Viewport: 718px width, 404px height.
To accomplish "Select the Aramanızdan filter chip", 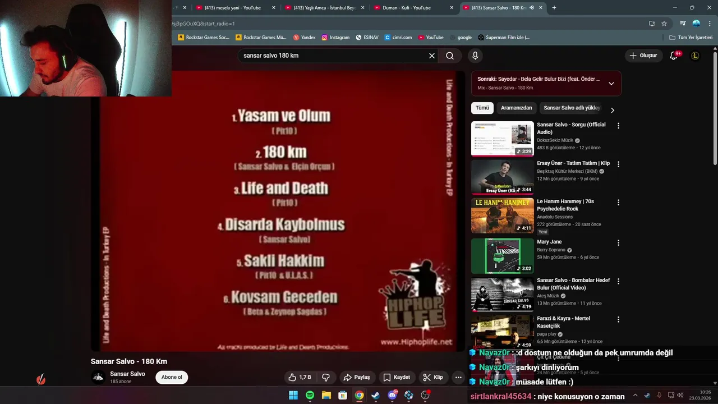I will point(516,108).
